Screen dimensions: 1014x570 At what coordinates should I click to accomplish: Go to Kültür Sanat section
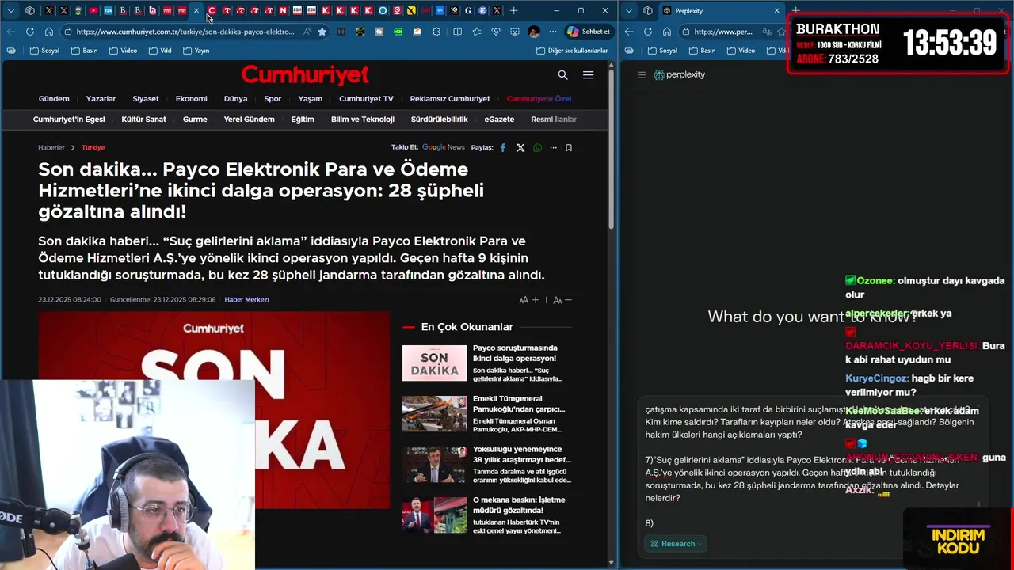[x=143, y=120]
